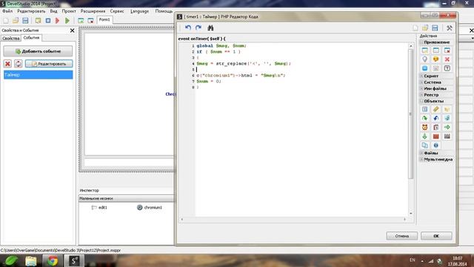Click the Добавить событие button
Image resolution: width=474 pixels, height=267 pixels.
click(x=38, y=51)
